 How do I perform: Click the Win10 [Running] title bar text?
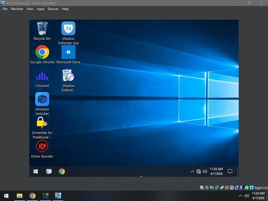tap(31, 3)
